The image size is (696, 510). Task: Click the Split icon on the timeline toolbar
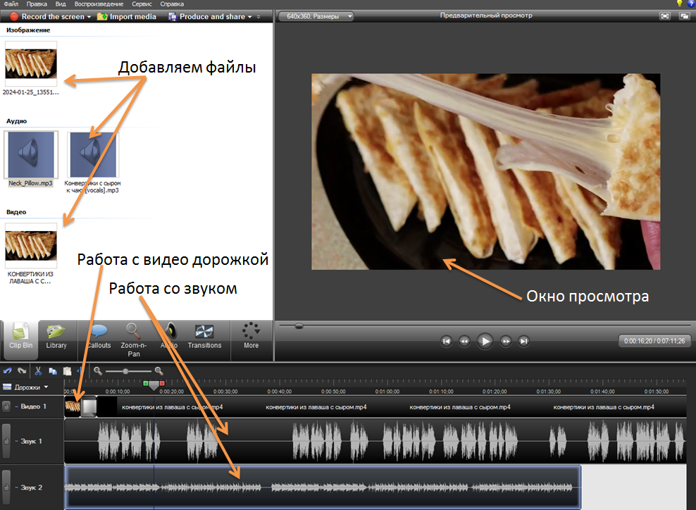tap(80, 371)
